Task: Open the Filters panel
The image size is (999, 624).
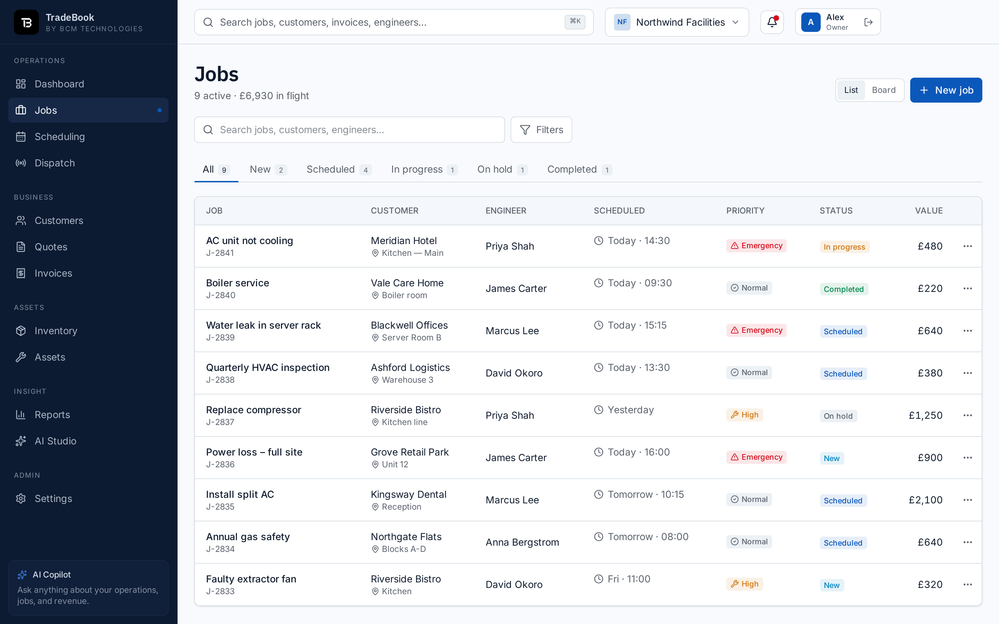Action: [541, 130]
